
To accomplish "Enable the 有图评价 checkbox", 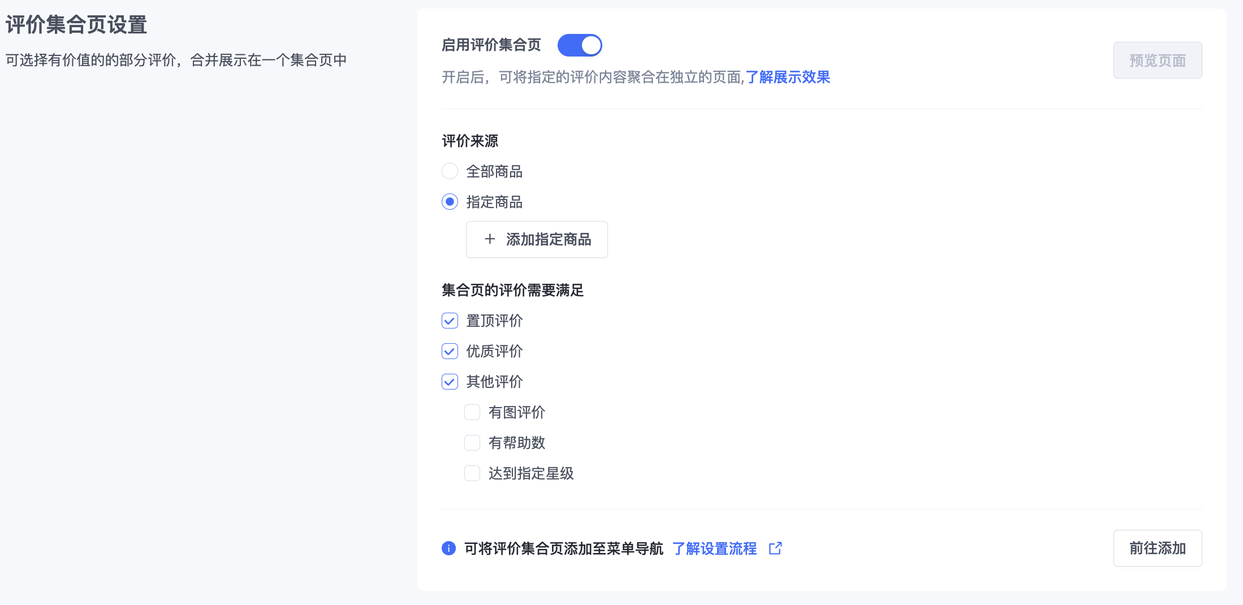I will 472,412.
